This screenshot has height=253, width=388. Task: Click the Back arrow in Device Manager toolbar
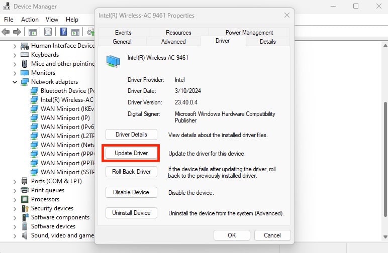tap(6, 32)
